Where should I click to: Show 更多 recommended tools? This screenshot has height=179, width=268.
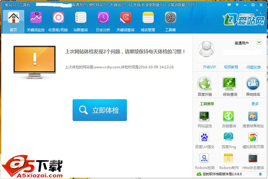[255, 103]
